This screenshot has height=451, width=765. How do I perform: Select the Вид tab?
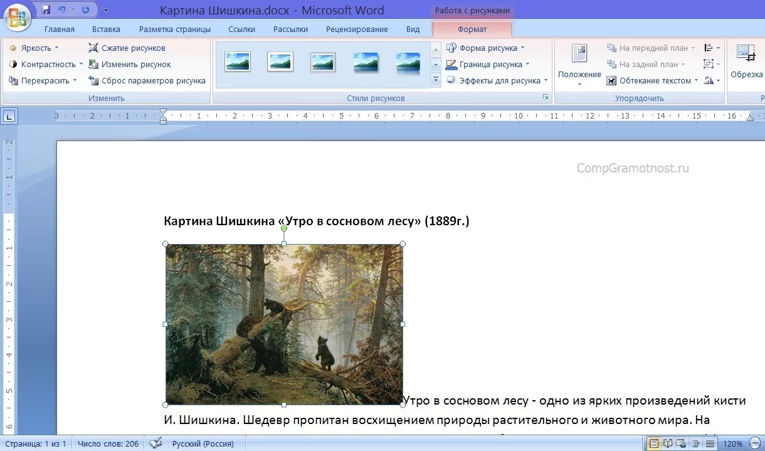pyautogui.click(x=413, y=29)
